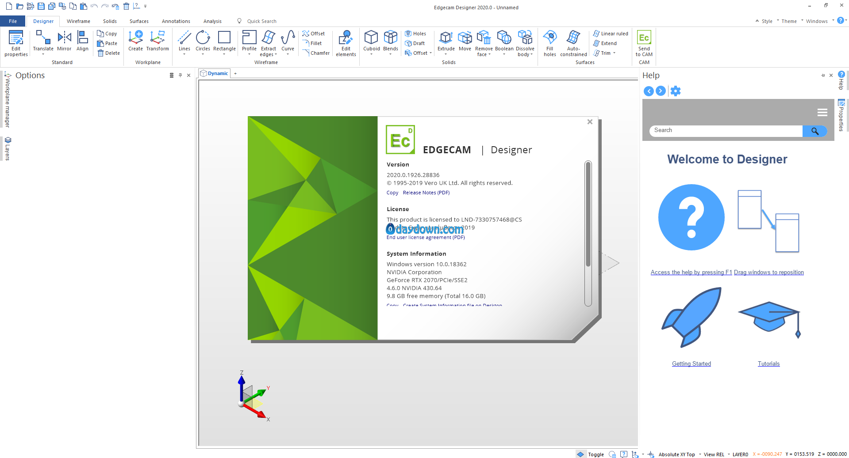Image resolution: width=849 pixels, height=458 pixels.
Task: Expand the Lines dropdown
Action: click(x=184, y=54)
